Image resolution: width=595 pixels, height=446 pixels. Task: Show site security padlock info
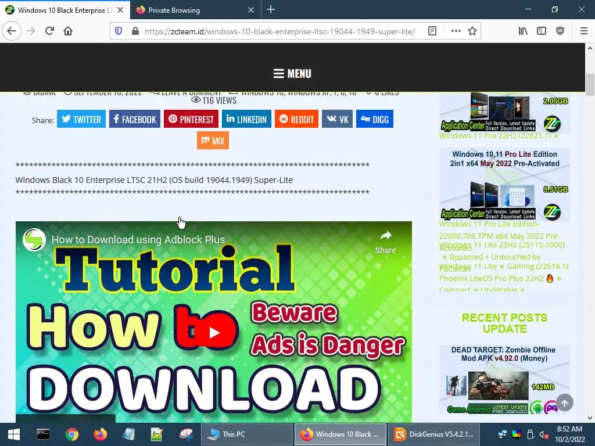pyautogui.click(x=135, y=31)
